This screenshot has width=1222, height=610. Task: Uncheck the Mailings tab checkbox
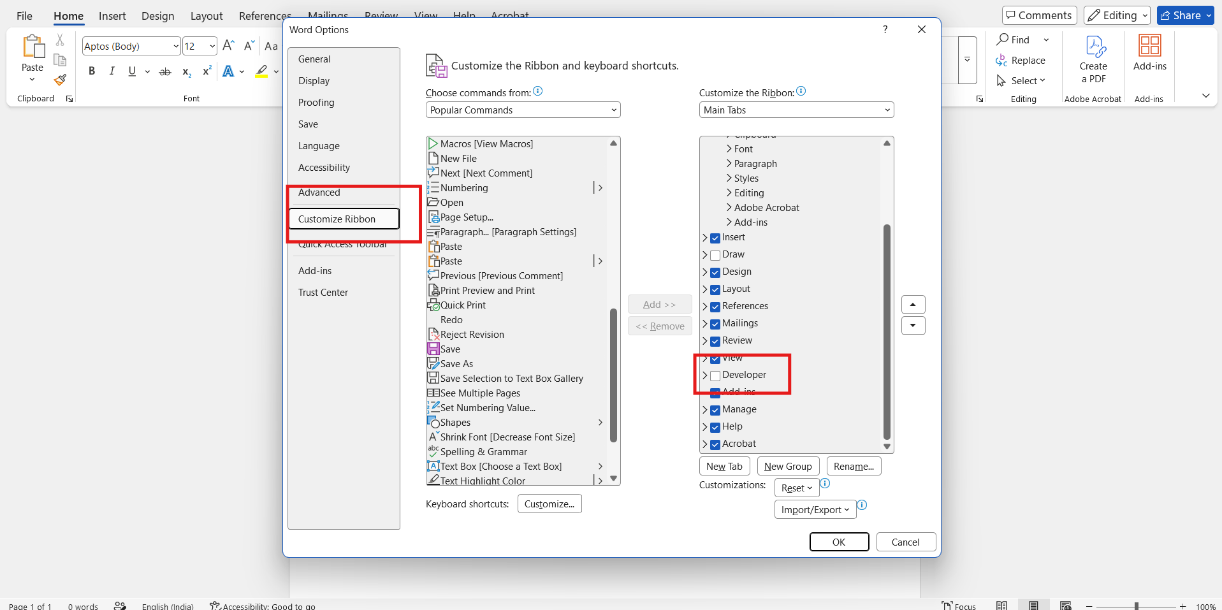point(715,324)
